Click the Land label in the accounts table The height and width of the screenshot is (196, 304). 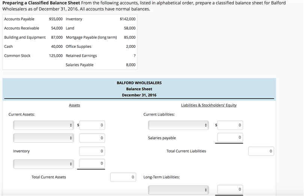tap(70, 28)
